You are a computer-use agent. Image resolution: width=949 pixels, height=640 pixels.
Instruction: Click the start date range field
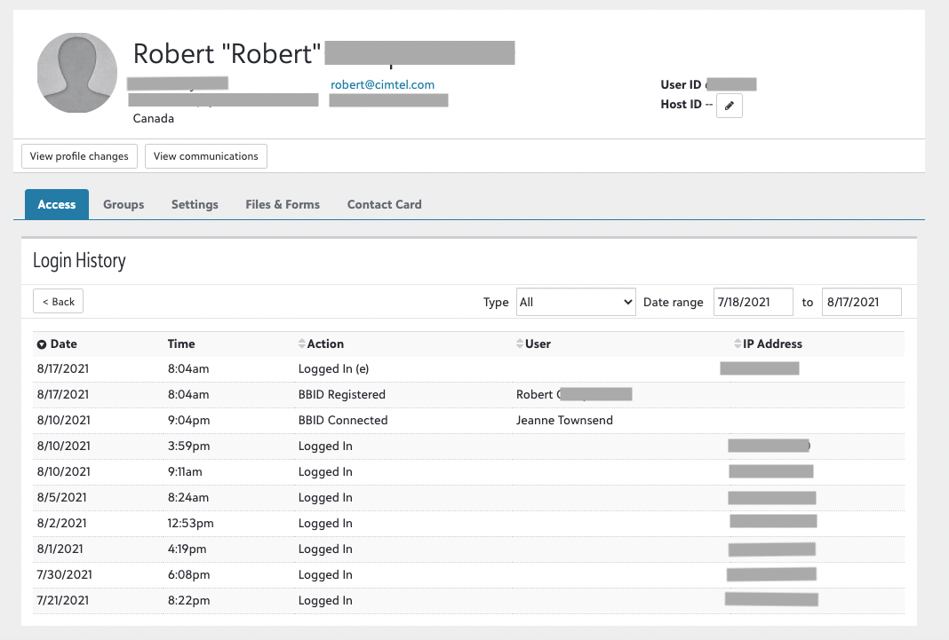coord(754,302)
